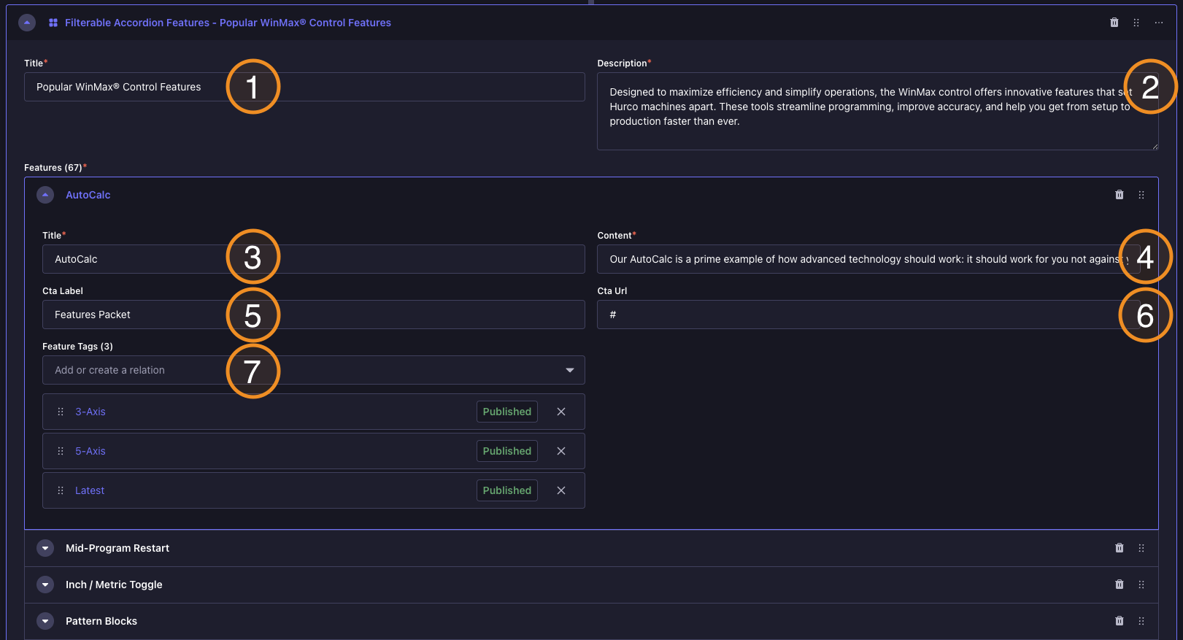The height and width of the screenshot is (640, 1183).
Task: Grab the Filterable Accordion block drag handle
Action: 1136,23
